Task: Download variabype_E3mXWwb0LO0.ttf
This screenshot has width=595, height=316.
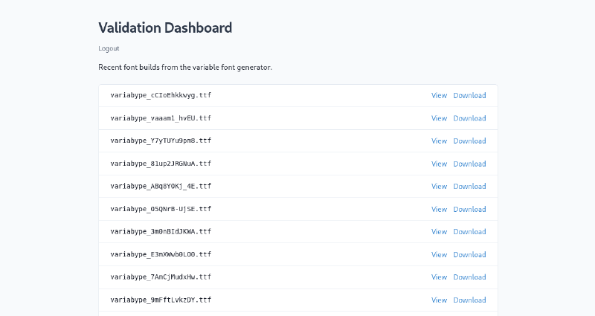Action: point(469,254)
